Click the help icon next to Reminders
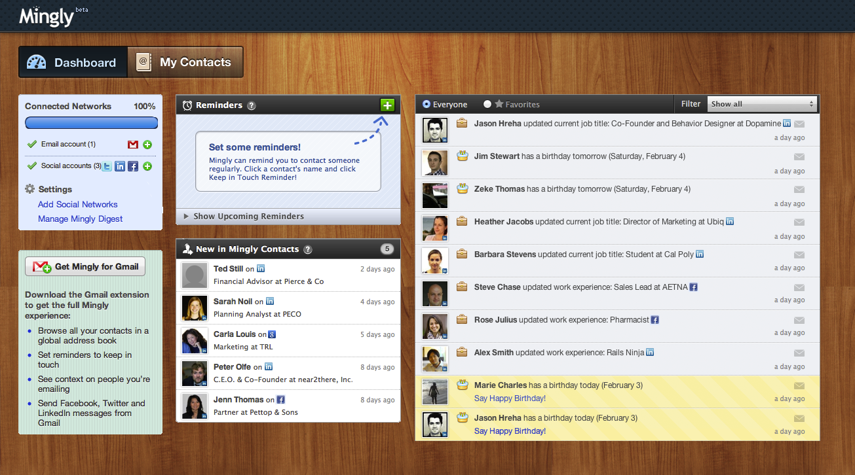855x475 pixels. (x=252, y=105)
